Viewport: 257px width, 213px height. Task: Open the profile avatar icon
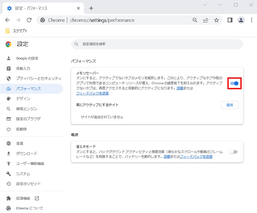(x=241, y=20)
